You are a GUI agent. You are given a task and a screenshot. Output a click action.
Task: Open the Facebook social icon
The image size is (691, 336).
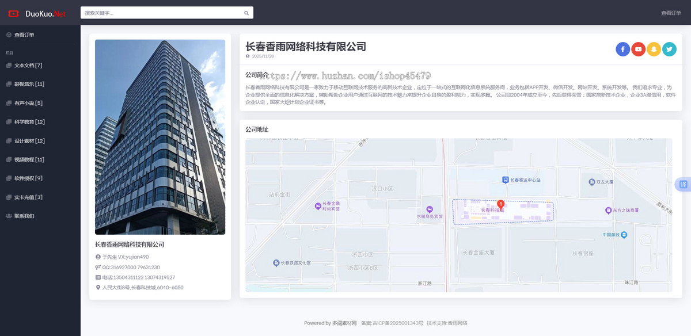(622, 49)
